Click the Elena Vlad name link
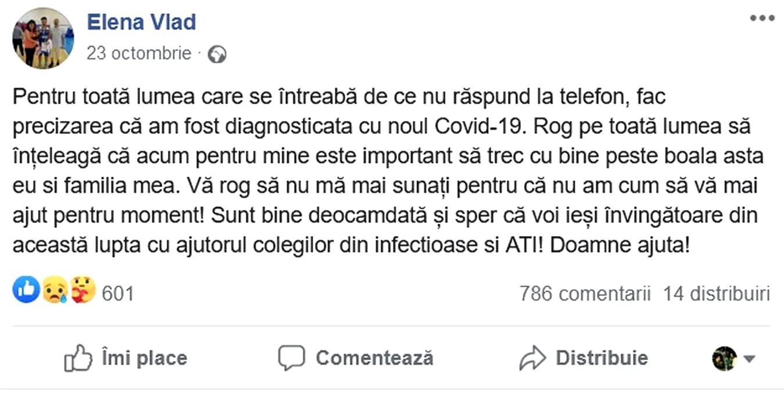The width and height of the screenshot is (784, 407). (x=141, y=22)
